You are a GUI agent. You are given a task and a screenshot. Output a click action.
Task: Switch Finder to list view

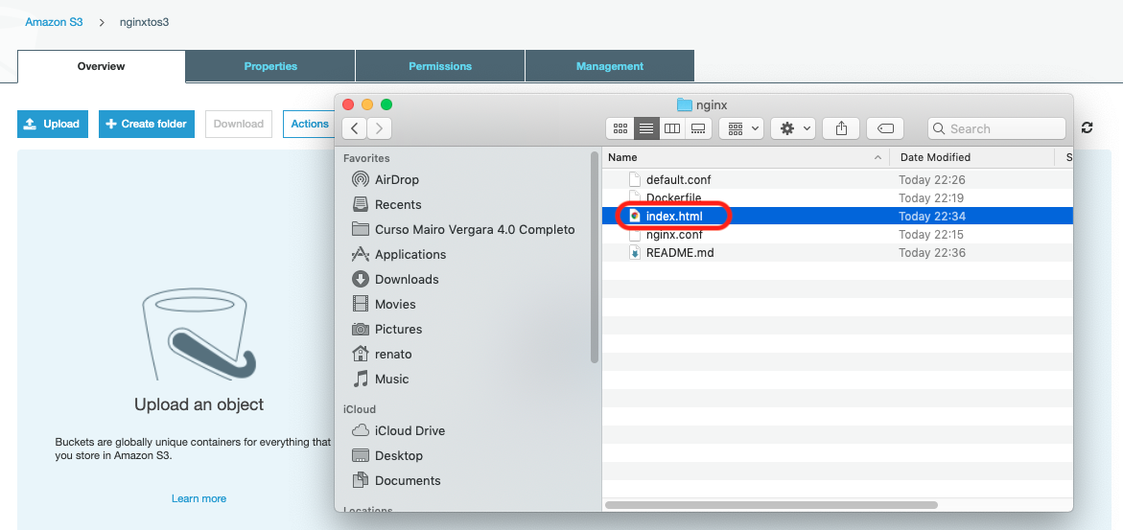646,128
